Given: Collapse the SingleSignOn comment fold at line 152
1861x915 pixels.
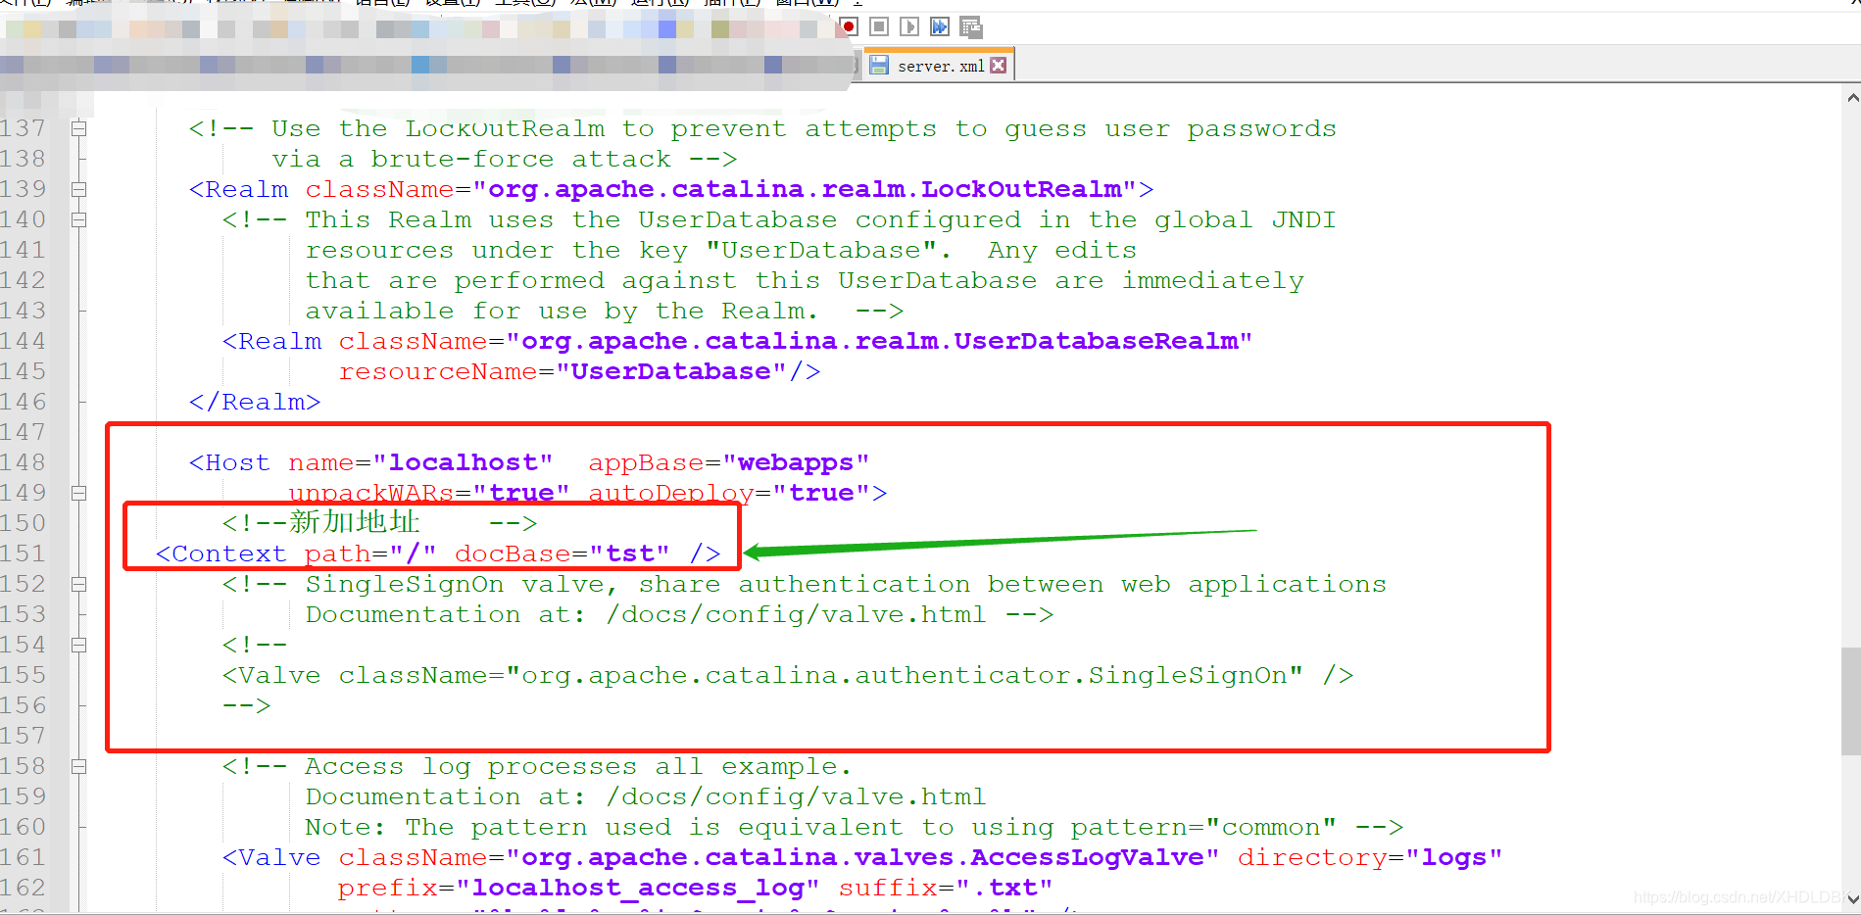Looking at the screenshot, I should (x=79, y=584).
